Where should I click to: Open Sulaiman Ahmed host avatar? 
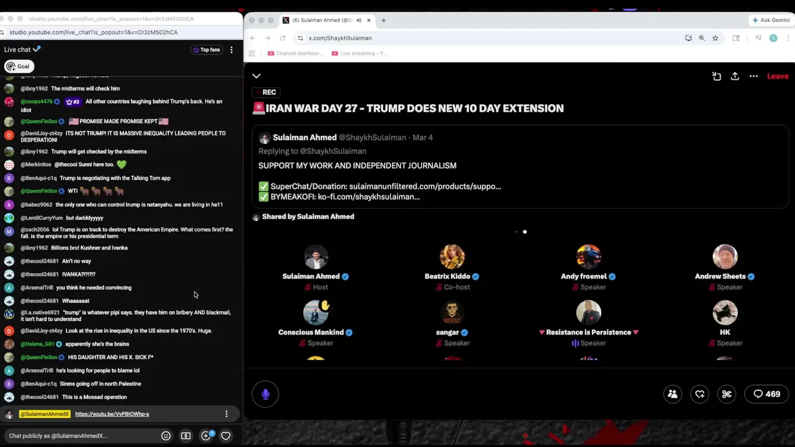click(316, 256)
